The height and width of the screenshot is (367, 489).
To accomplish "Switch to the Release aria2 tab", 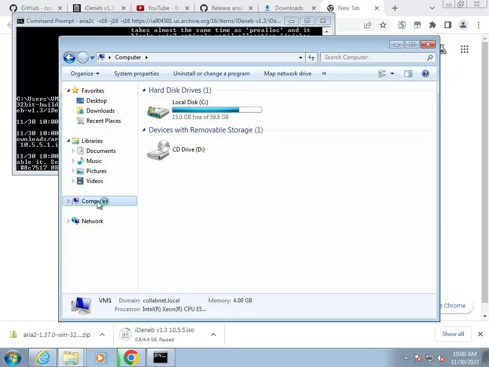I will (226, 8).
